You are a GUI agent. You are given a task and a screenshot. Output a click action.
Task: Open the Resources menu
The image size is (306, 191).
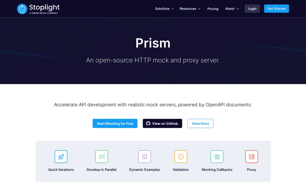coord(190,9)
